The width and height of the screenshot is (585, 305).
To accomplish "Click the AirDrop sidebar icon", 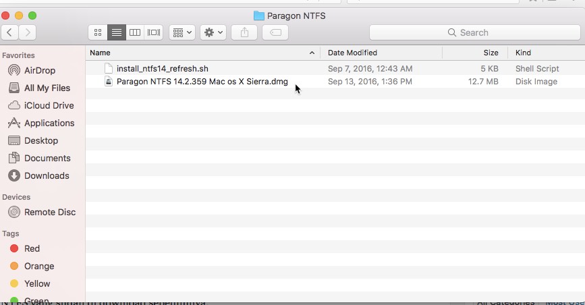I will (x=14, y=70).
